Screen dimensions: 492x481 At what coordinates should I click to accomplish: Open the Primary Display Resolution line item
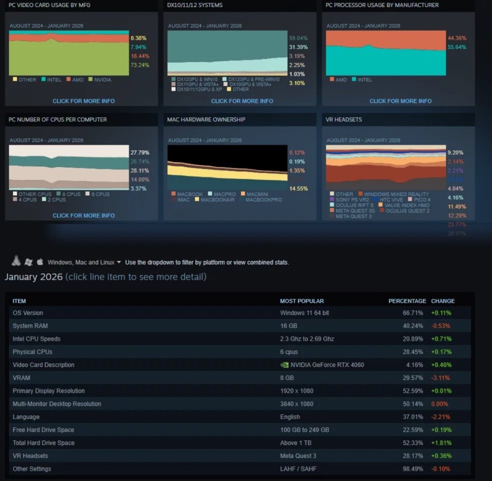(49, 391)
